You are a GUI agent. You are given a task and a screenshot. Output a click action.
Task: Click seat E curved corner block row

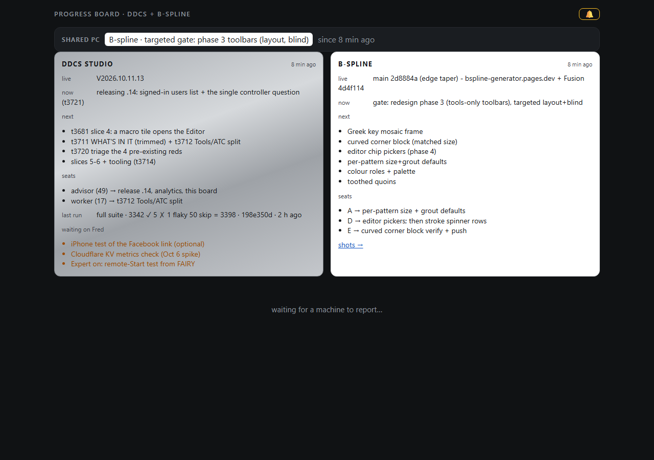pyautogui.click(x=407, y=231)
